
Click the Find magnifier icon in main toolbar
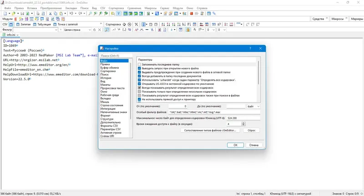[x=90, y=14]
